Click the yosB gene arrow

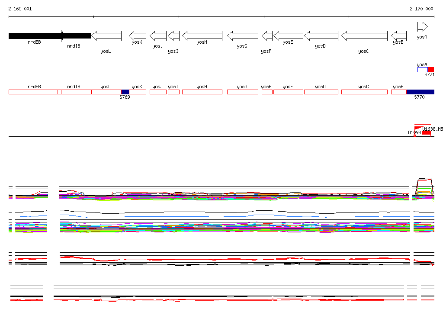click(399, 36)
